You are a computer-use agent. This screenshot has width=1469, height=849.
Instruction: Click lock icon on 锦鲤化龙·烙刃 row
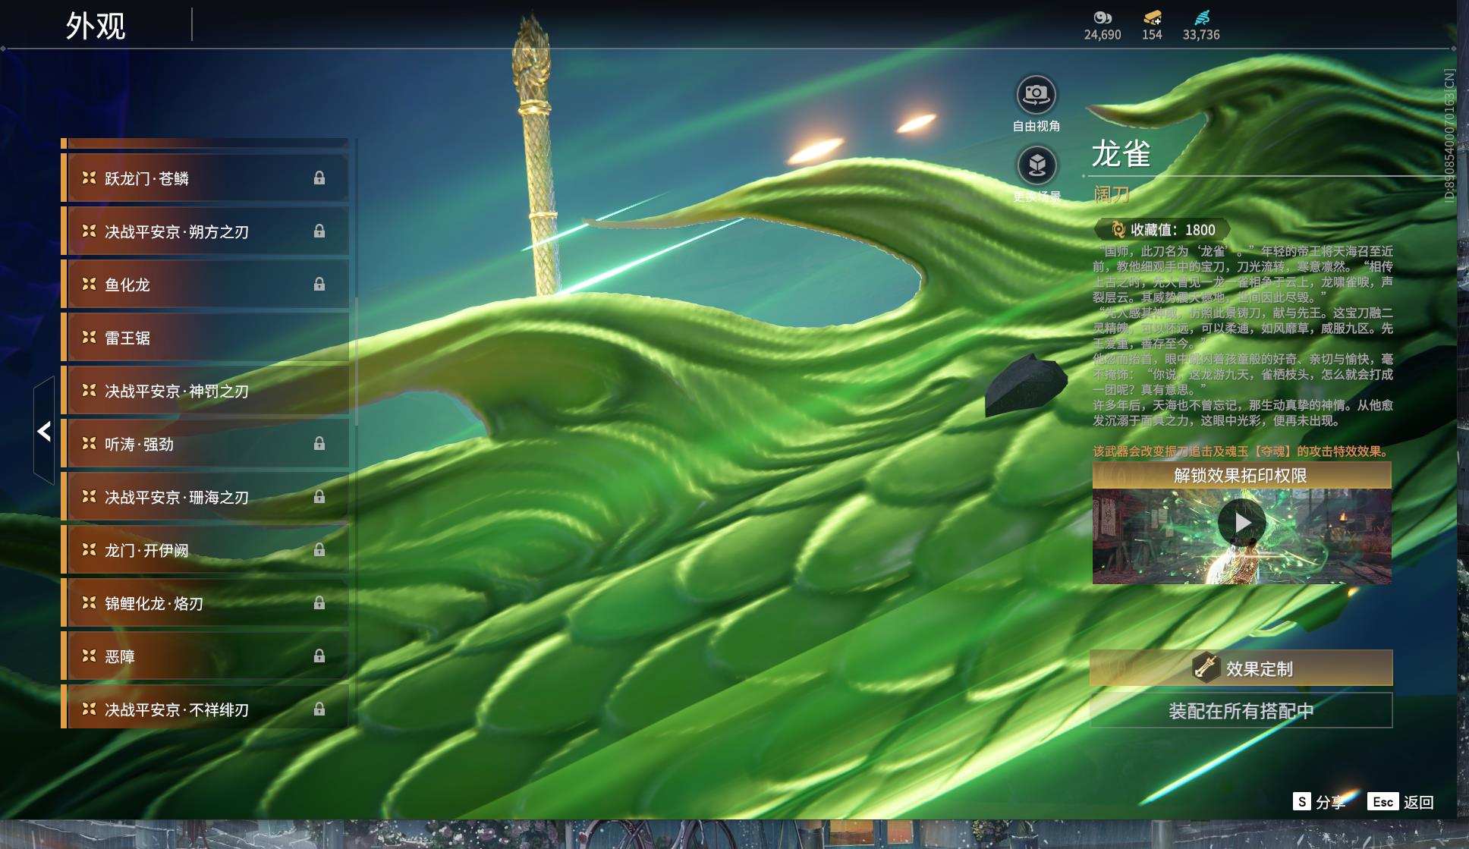pos(319,602)
